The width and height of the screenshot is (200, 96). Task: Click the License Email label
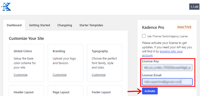152,75
